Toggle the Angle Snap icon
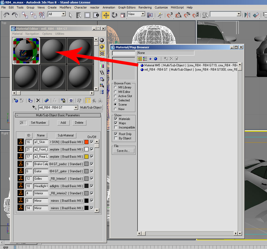 pos(178,15)
